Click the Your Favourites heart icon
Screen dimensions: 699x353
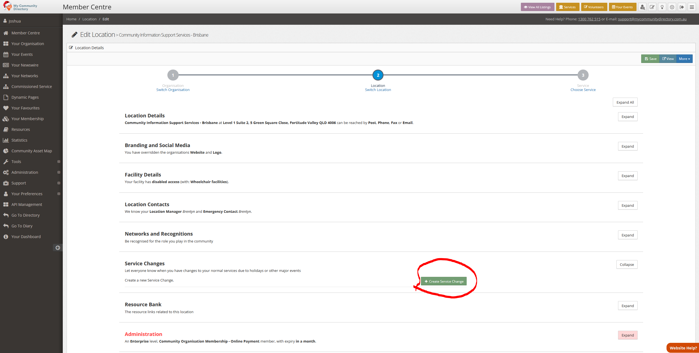(x=6, y=108)
